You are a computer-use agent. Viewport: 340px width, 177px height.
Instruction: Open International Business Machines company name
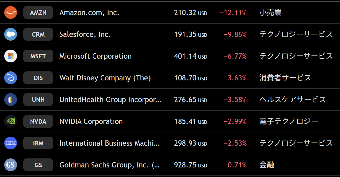click(x=109, y=143)
